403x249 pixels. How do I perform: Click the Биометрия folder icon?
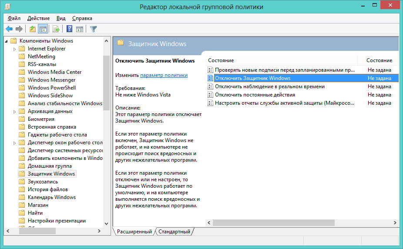22,119
